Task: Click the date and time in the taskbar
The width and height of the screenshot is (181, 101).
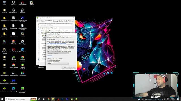Action: pos(173,99)
